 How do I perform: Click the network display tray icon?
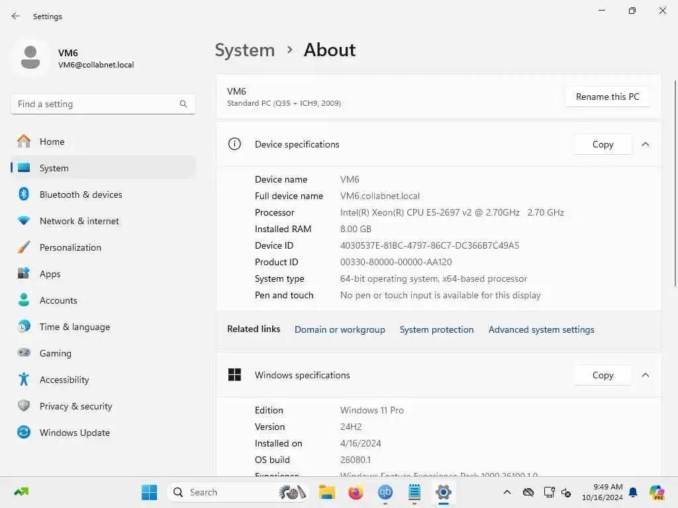(x=549, y=492)
